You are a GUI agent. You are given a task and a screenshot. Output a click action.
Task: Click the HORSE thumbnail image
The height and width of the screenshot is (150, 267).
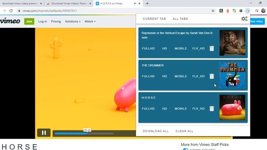coord(232,107)
